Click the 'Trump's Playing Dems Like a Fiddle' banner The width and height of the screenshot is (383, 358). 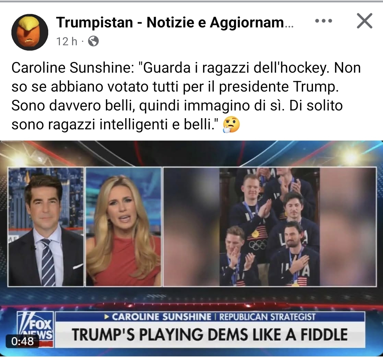tap(210, 335)
